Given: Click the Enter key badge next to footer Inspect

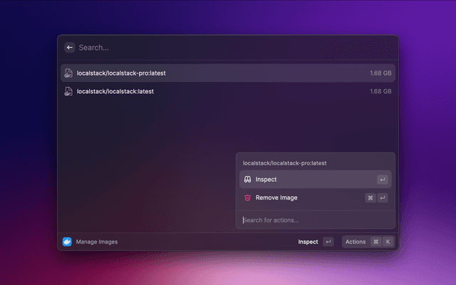Looking at the screenshot, I should [328, 242].
